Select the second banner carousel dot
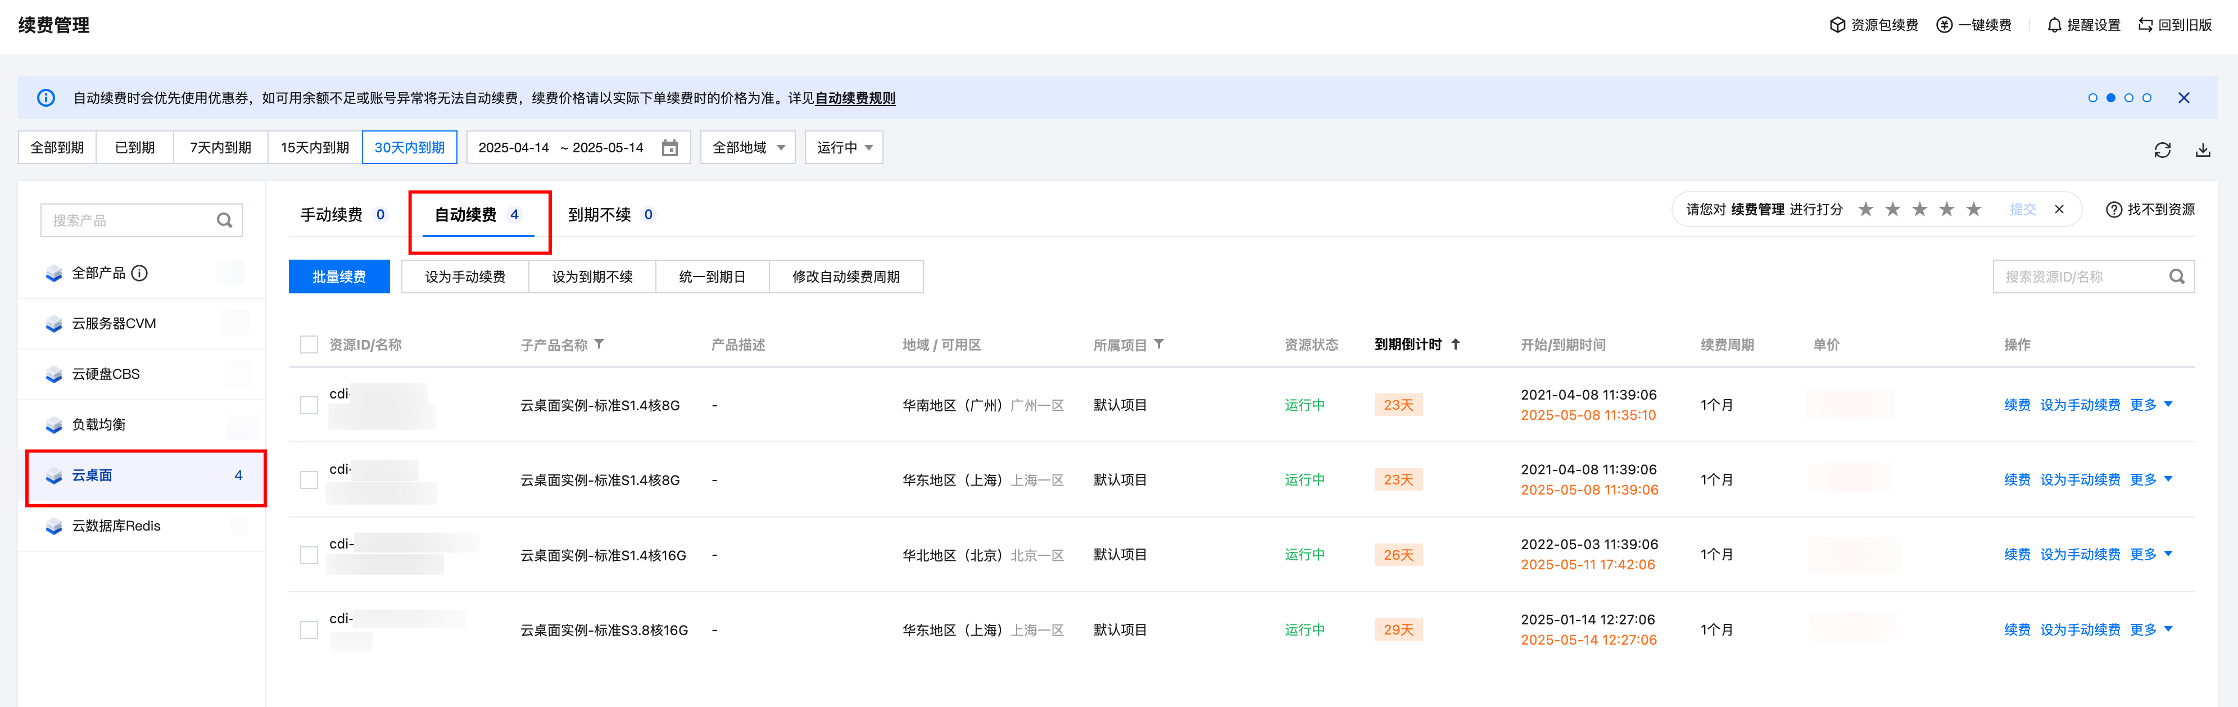Viewport: 2238px width, 707px height. tap(2110, 98)
